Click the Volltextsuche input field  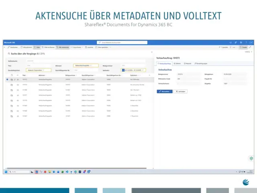[x=86, y=61]
